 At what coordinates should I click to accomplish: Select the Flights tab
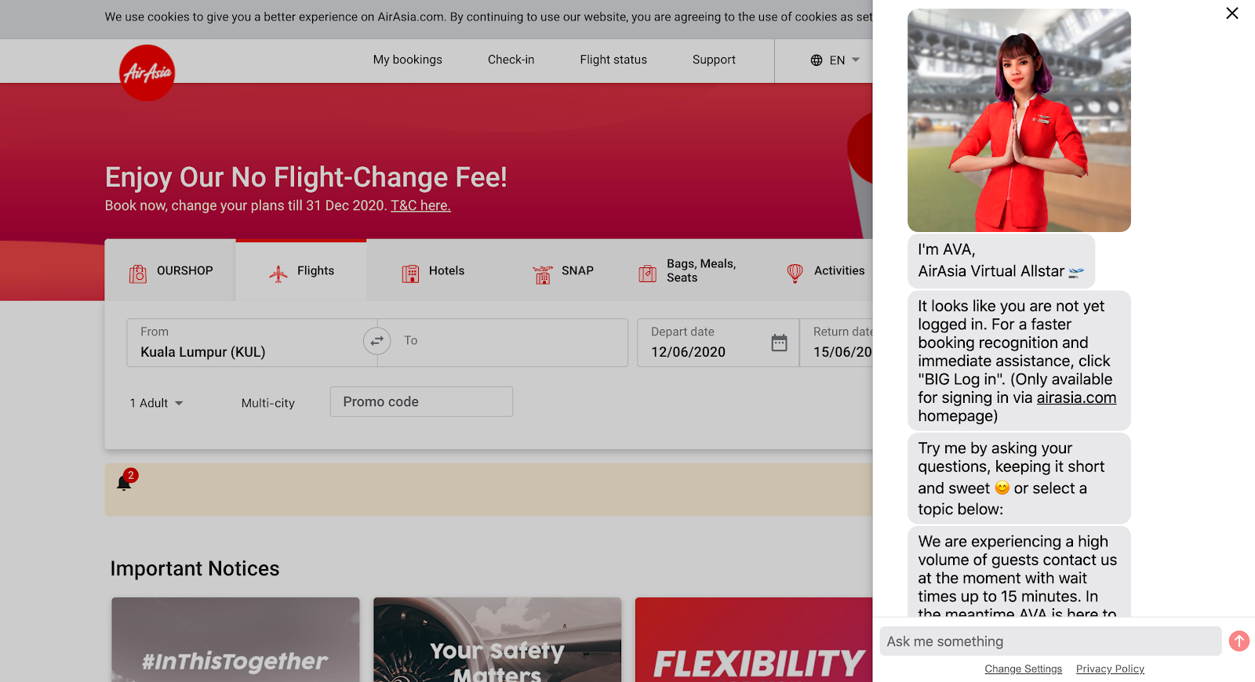click(x=301, y=270)
